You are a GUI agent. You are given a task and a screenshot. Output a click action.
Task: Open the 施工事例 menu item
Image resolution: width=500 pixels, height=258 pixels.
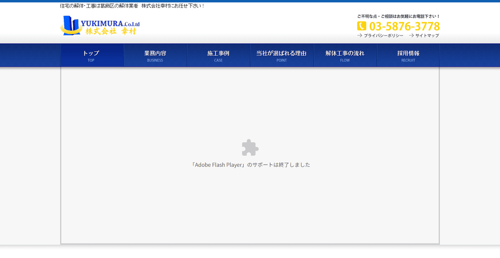(218, 55)
